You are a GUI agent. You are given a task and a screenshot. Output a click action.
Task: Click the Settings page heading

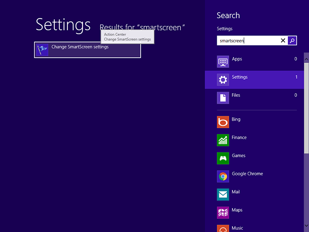[x=63, y=25]
